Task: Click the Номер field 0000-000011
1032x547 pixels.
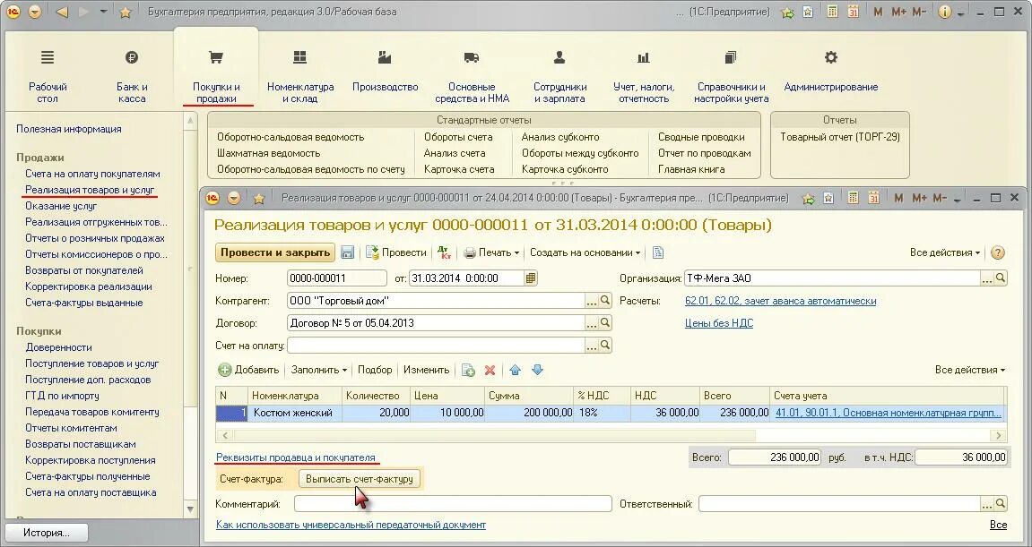Action: pyautogui.click(x=337, y=278)
